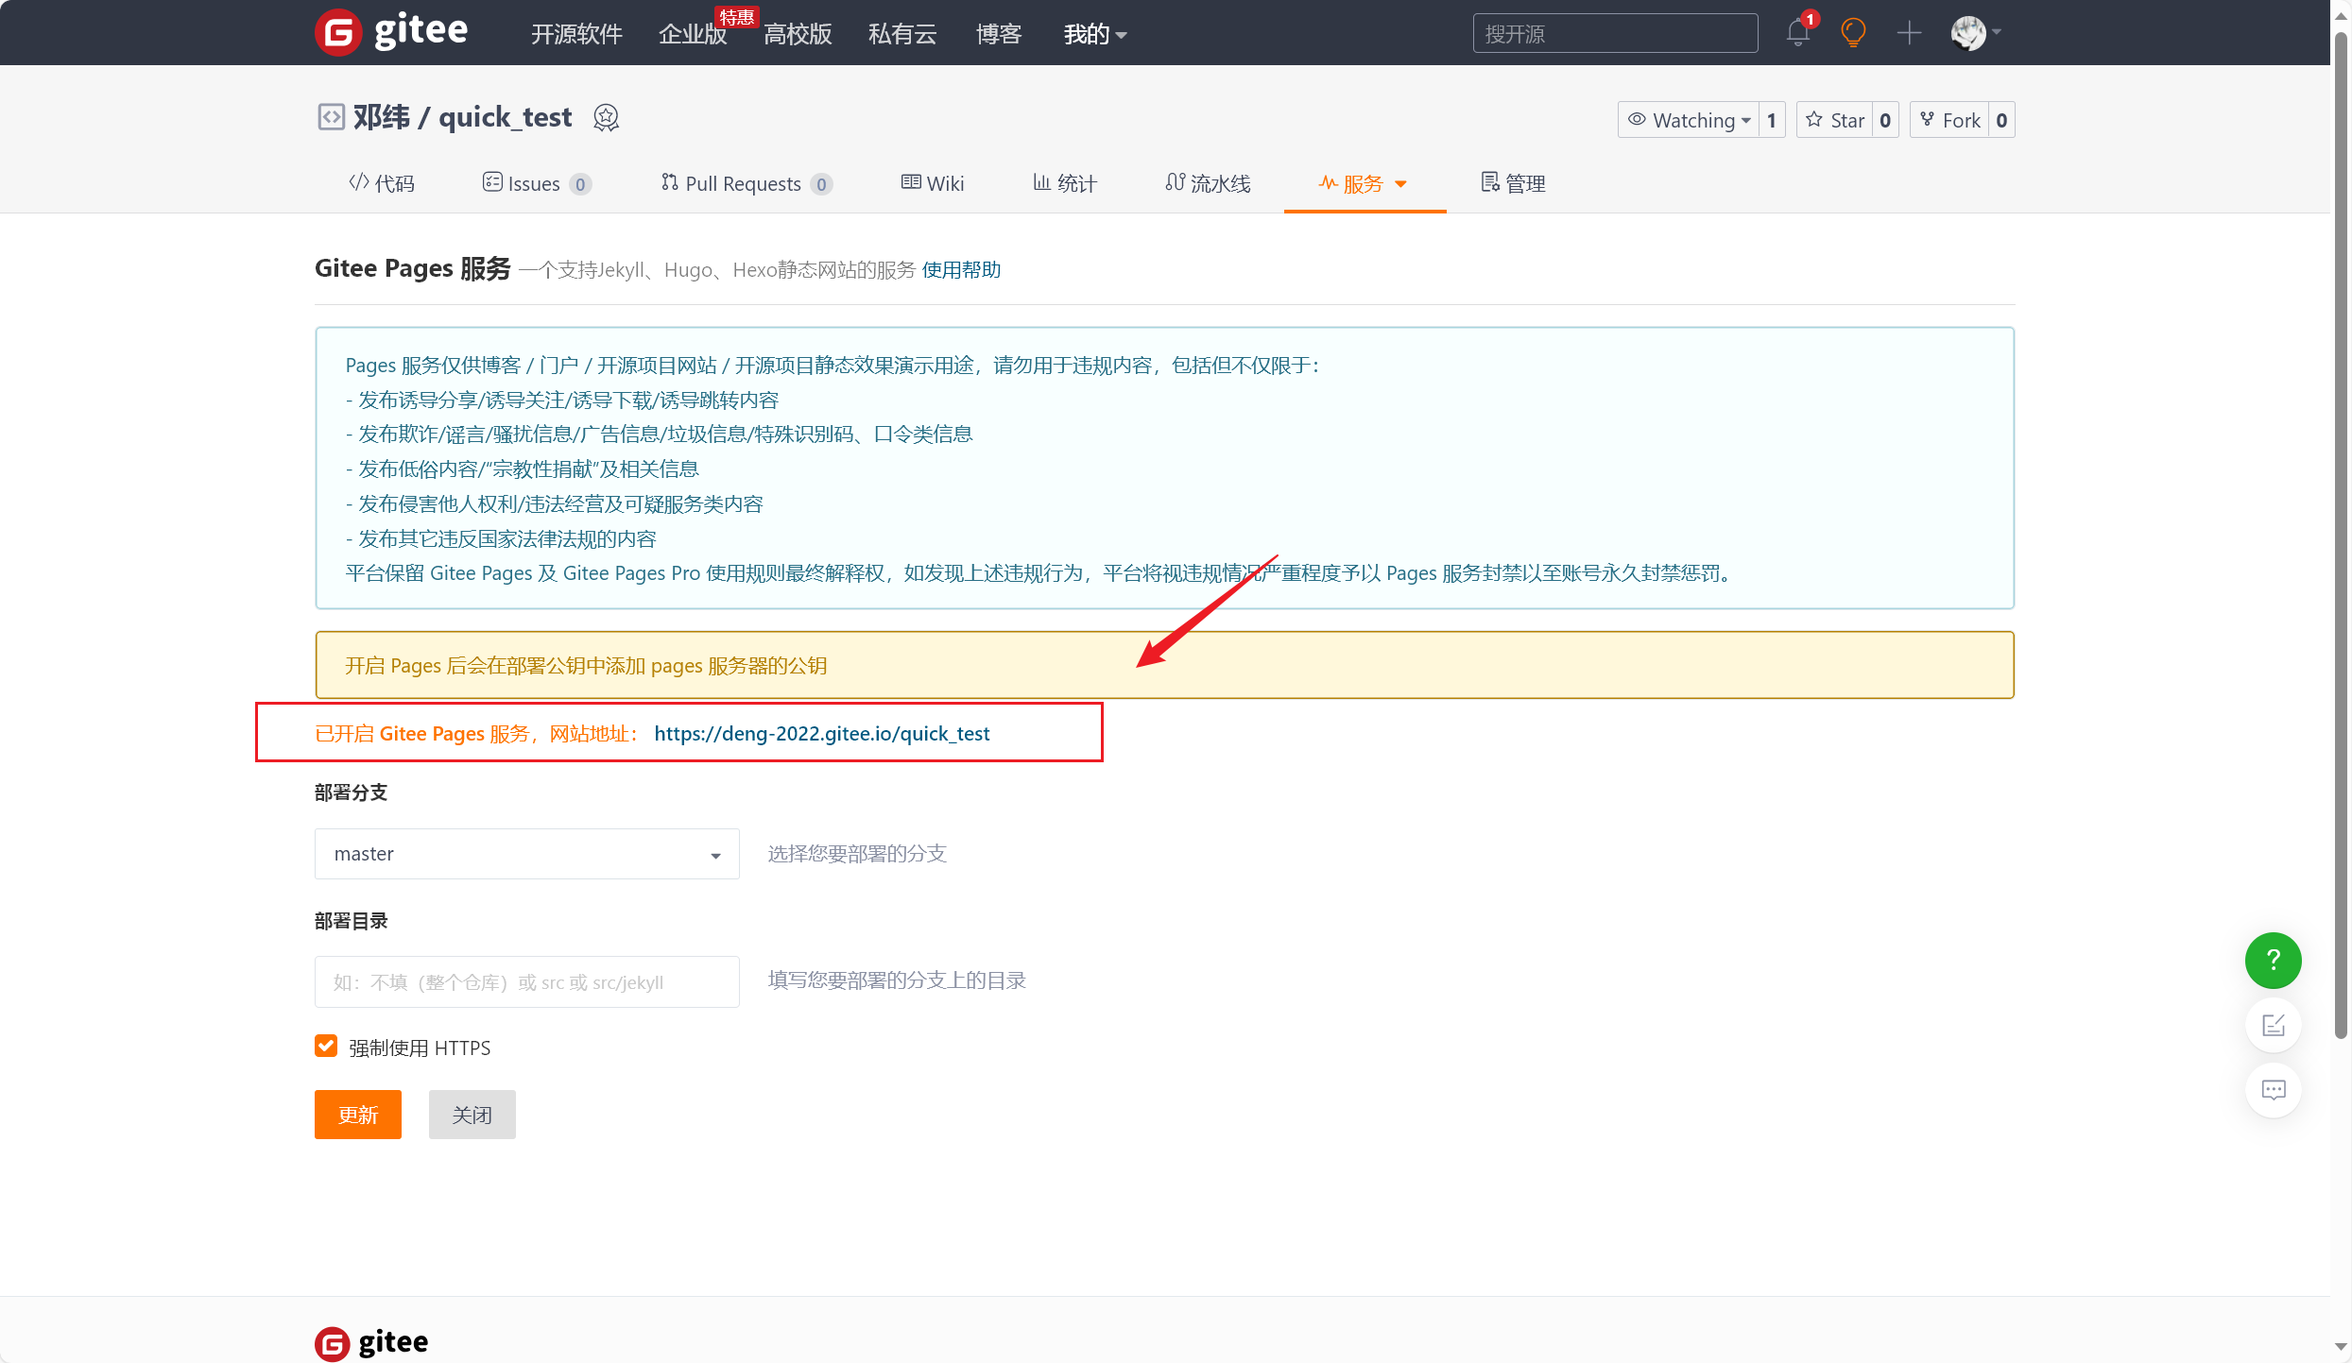Image resolution: width=2352 pixels, height=1363 pixels.
Task: Click the orange lightbulb icon
Action: click(1853, 33)
